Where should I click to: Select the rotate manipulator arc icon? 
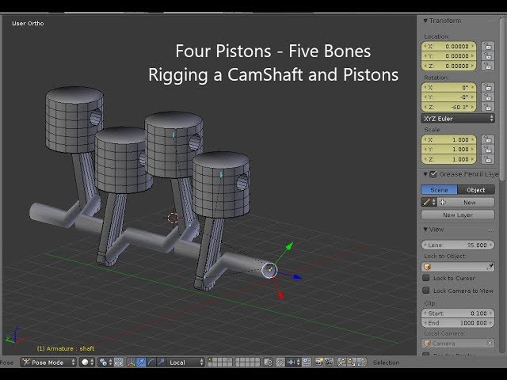click(x=151, y=363)
